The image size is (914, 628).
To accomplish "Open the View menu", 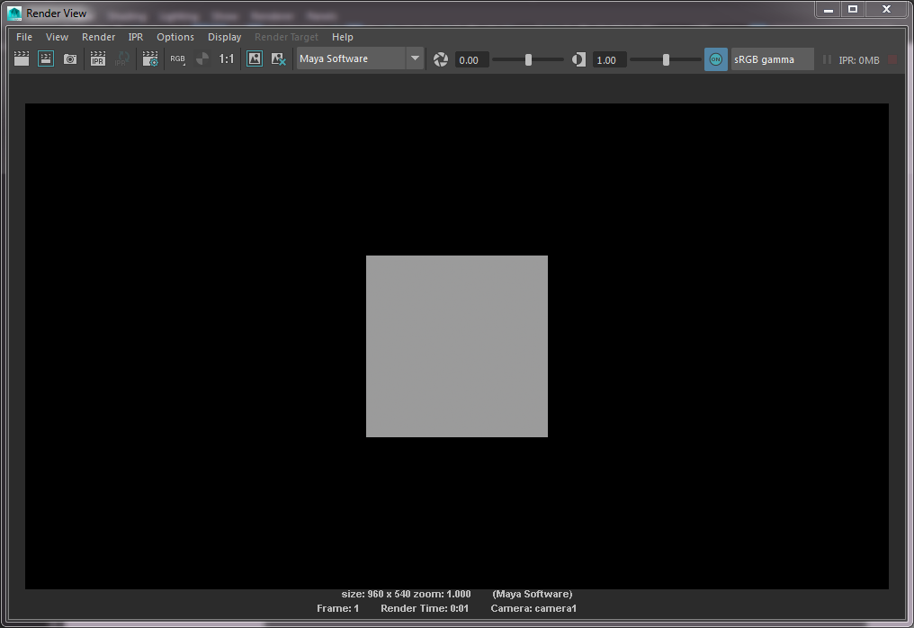I will (x=58, y=37).
